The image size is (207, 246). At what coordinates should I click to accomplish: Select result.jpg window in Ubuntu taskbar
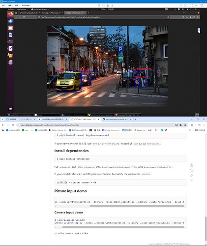tap(127, 115)
